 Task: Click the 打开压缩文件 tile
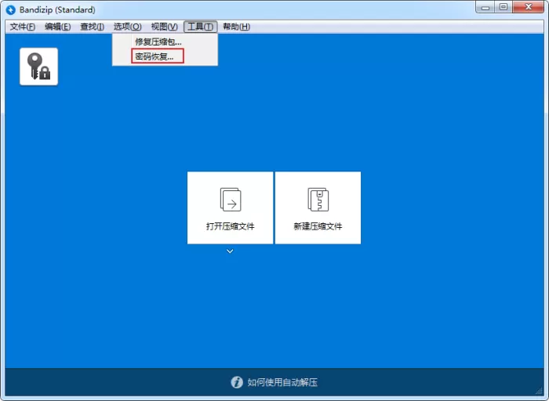pyautogui.click(x=230, y=208)
